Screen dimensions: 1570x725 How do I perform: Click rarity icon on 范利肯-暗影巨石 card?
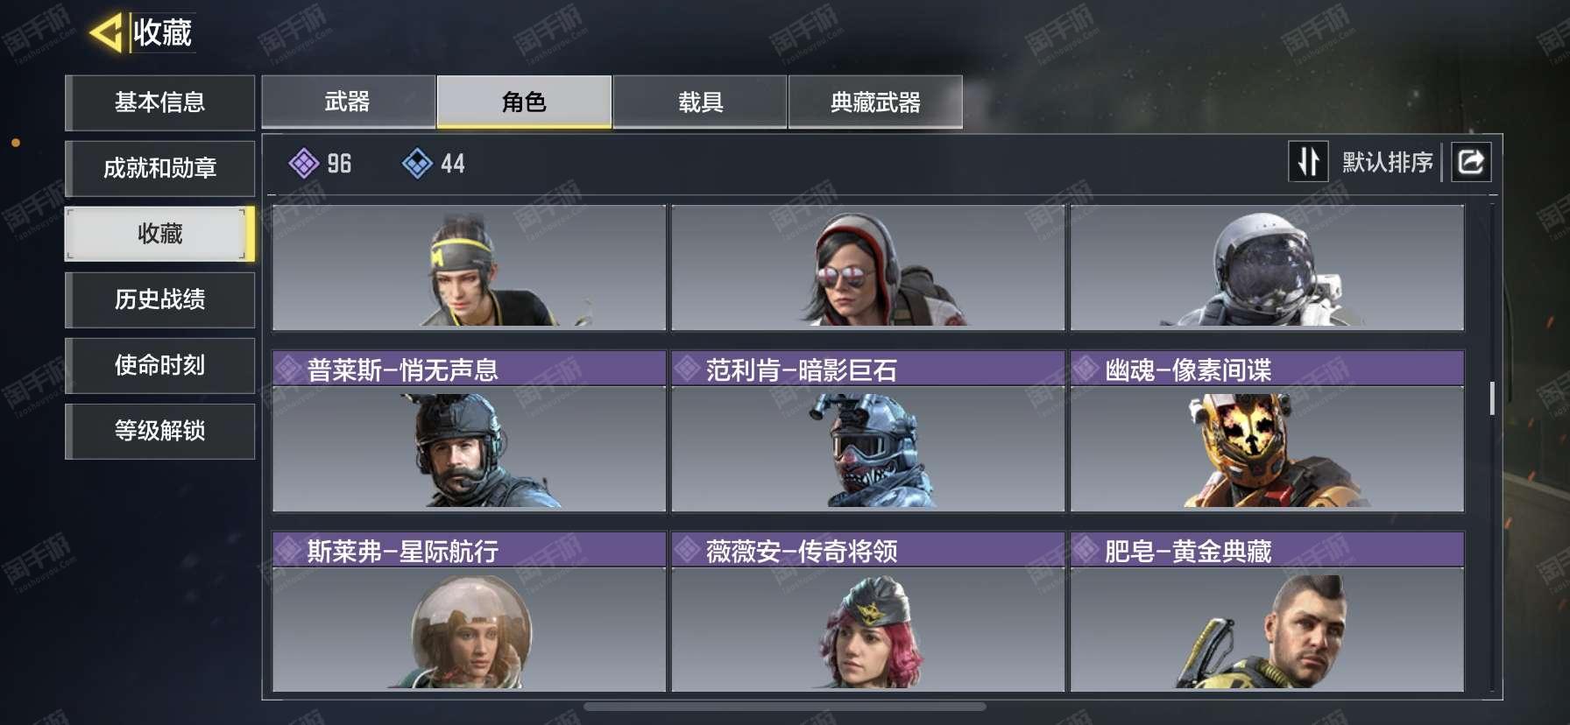point(687,370)
